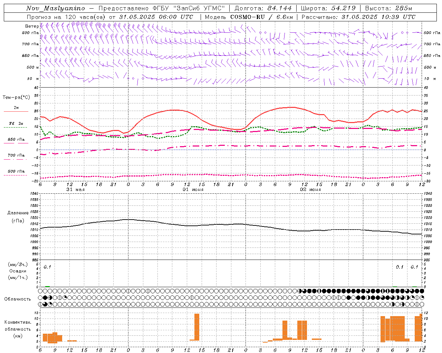Screen dimensions: 442x353
Task: Click the solid red '2м' legend line sample
Action: 16,112
